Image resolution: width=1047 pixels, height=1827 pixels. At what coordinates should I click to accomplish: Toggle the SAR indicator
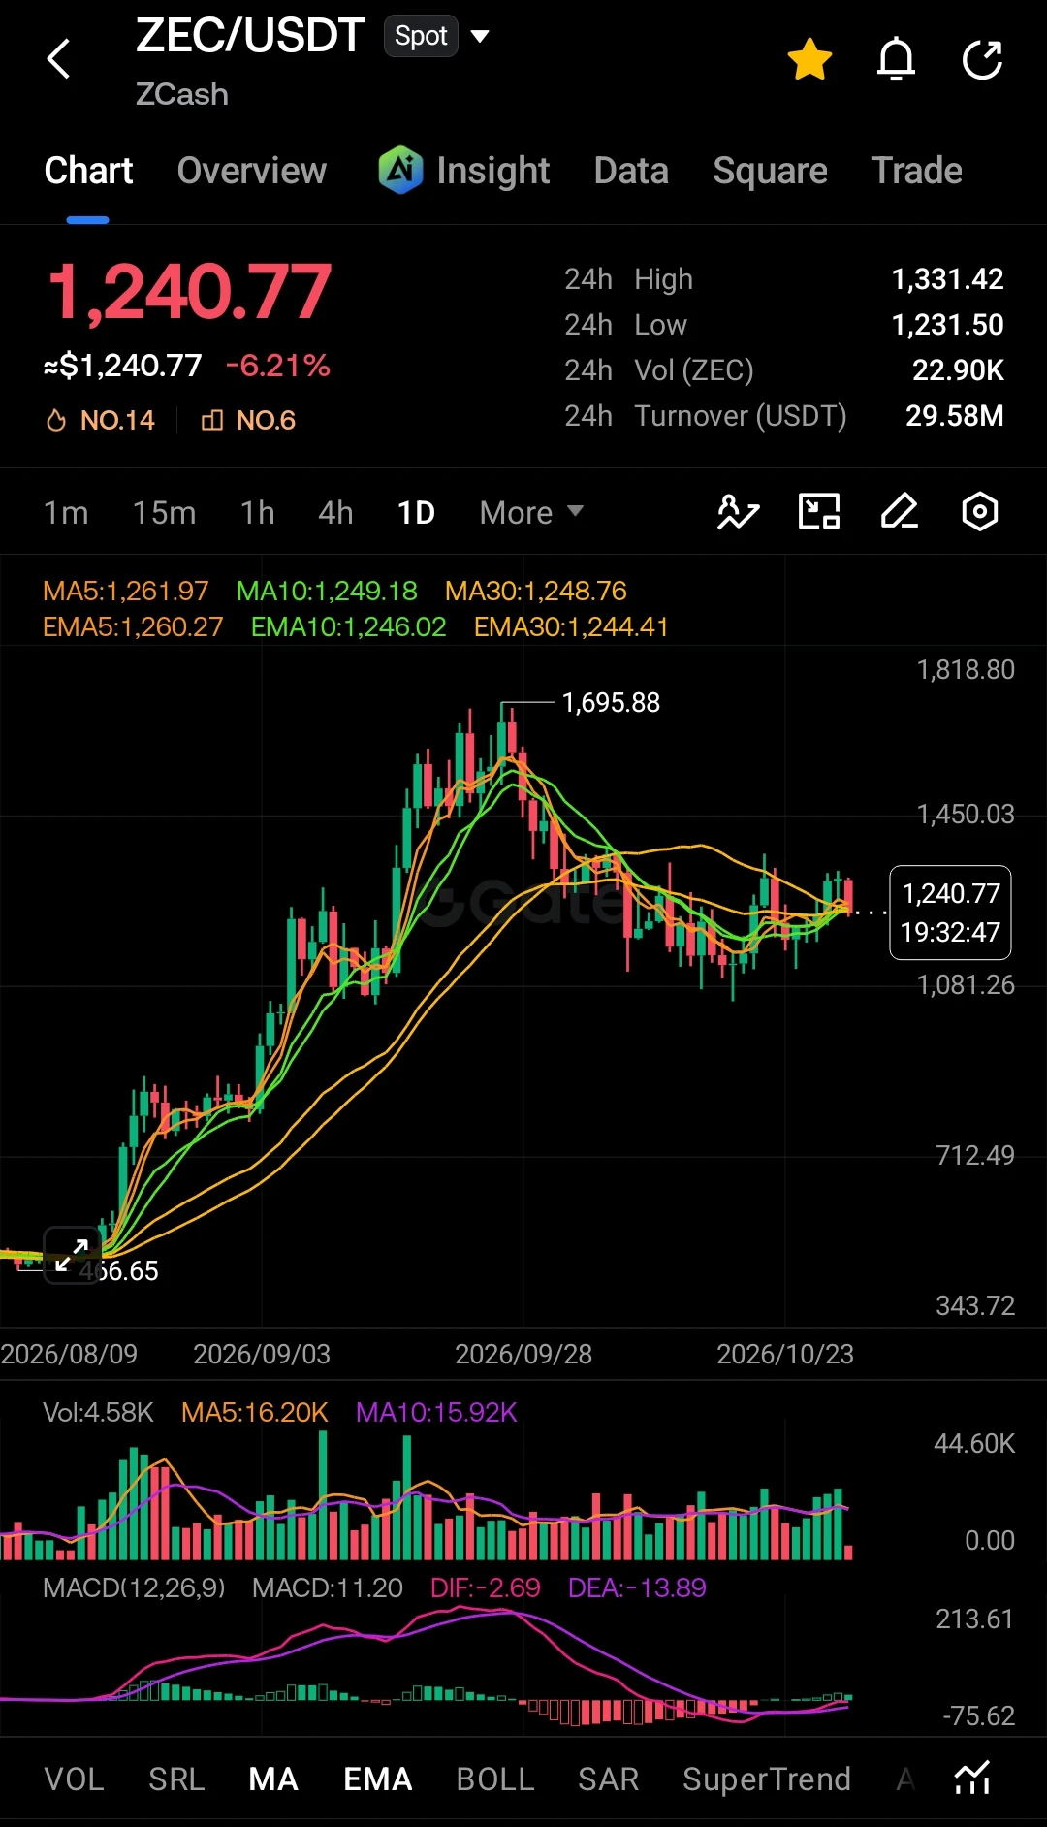609,1779
